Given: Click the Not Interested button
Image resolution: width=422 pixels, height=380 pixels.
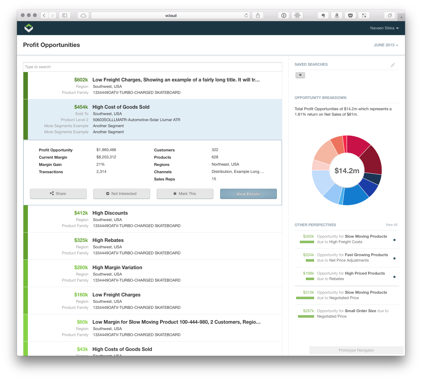Looking at the screenshot, I should pos(122,194).
